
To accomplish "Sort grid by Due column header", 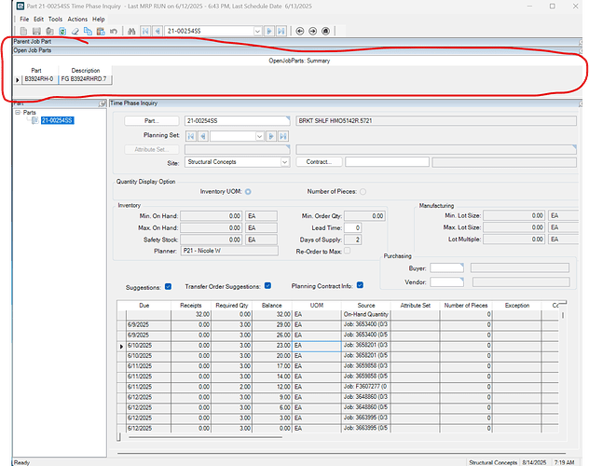I will 144,306.
